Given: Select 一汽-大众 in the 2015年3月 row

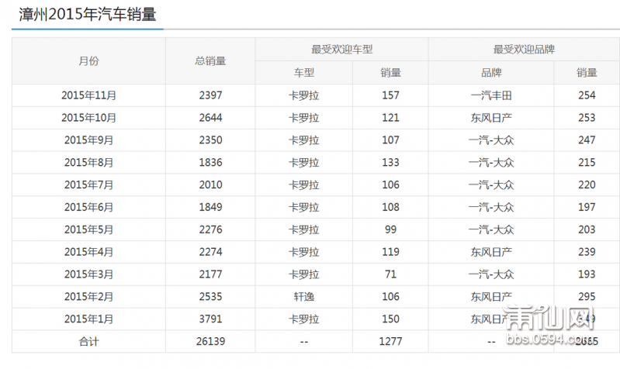Looking at the screenshot, I should (x=491, y=274).
